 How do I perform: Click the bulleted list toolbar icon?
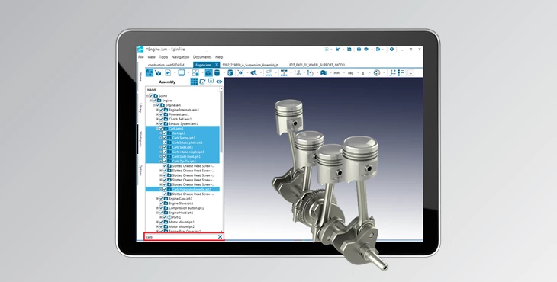point(401,72)
